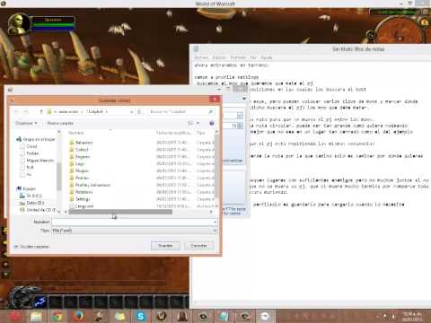431x323 pixels.
Task: Open the help icon in the save dialog
Action: coord(212,123)
